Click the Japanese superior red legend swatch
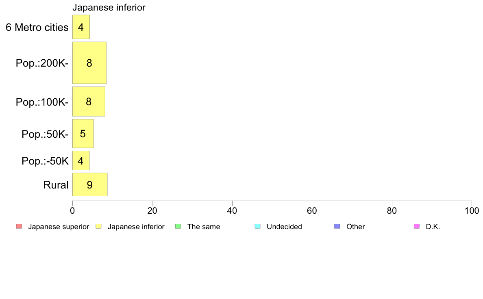This screenshot has width=483, height=299. click(19, 226)
